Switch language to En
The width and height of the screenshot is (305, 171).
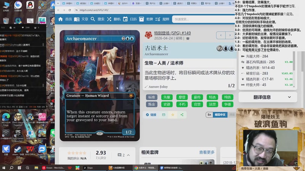209,115
